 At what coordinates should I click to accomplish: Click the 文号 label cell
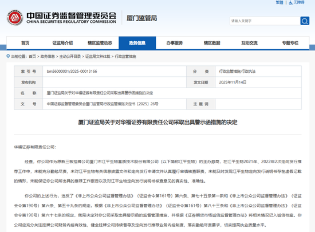[x=28, y=104]
